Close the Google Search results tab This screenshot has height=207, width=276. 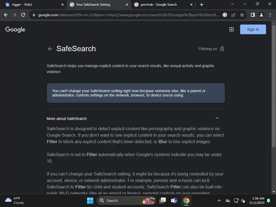coord(191,5)
